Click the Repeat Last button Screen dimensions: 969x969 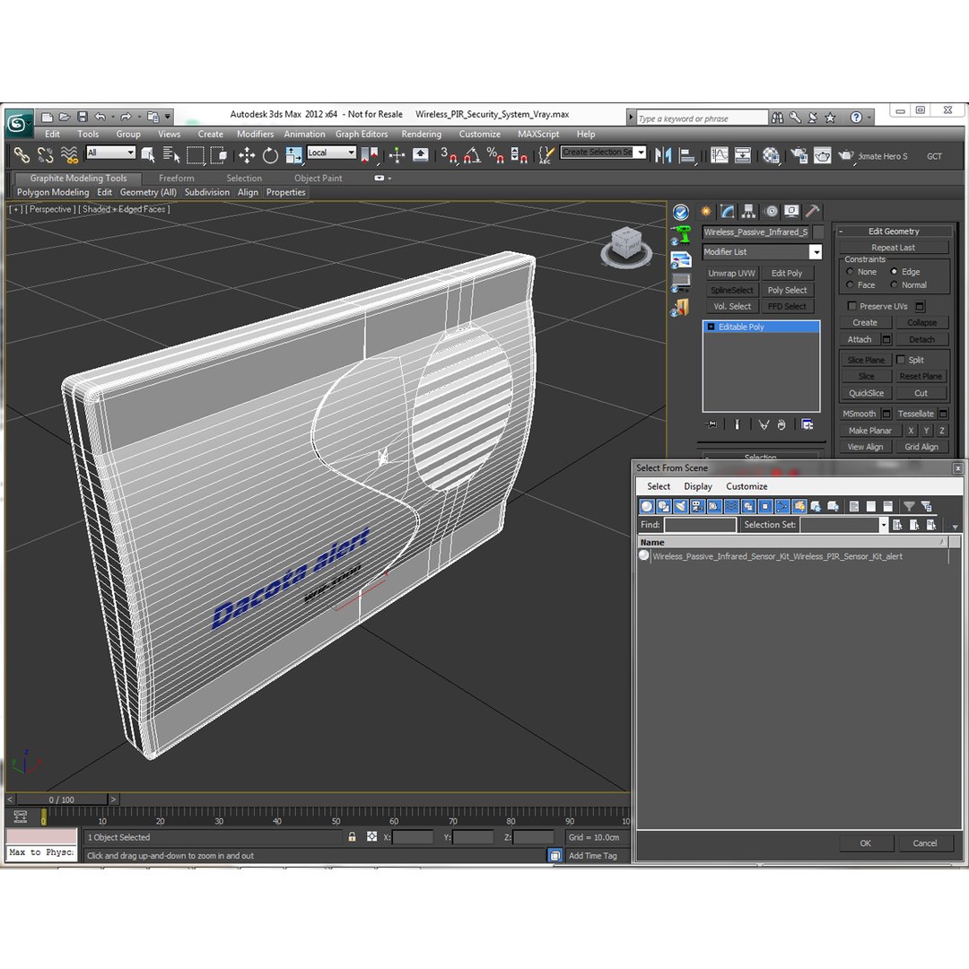(x=893, y=248)
